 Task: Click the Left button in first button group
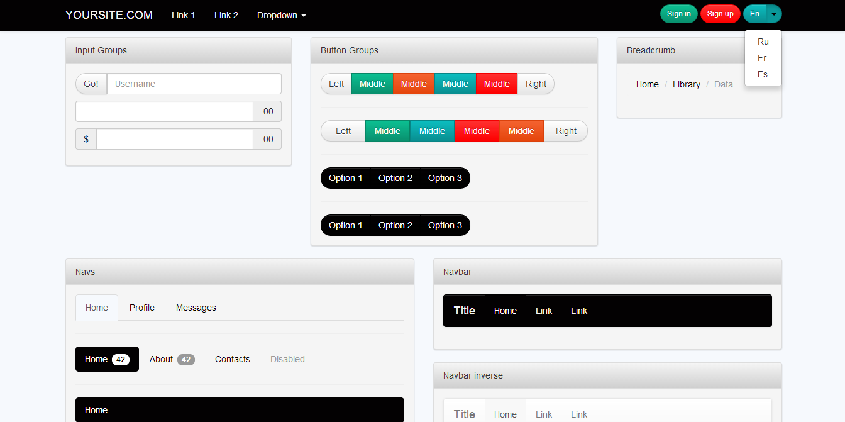336,84
